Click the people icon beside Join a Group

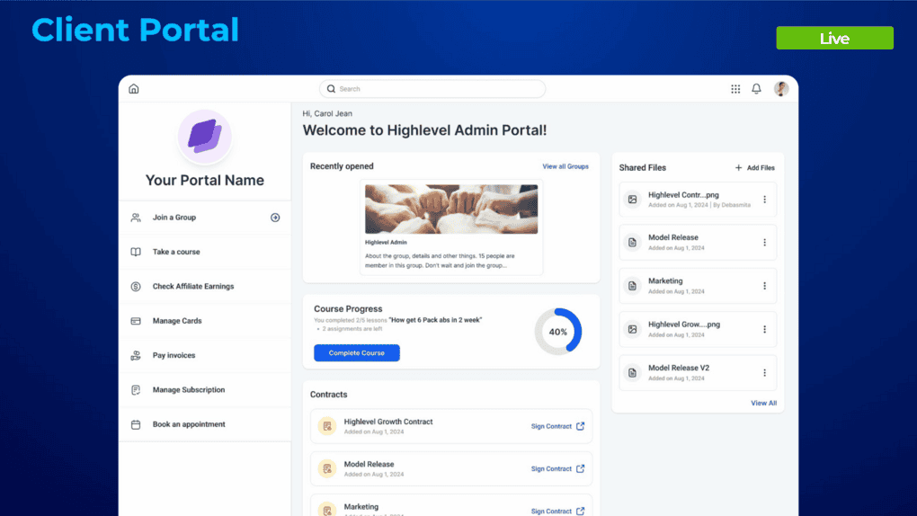click(136, 218)
